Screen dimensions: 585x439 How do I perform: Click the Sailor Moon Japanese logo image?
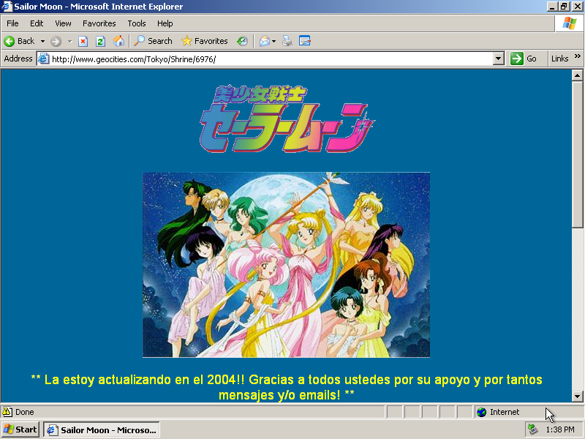pos(287,119)
